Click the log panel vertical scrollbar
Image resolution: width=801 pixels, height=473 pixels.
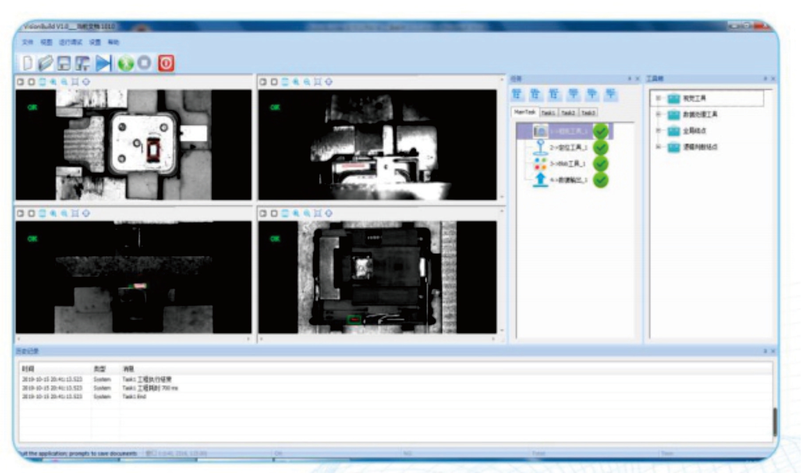[774, 421]
